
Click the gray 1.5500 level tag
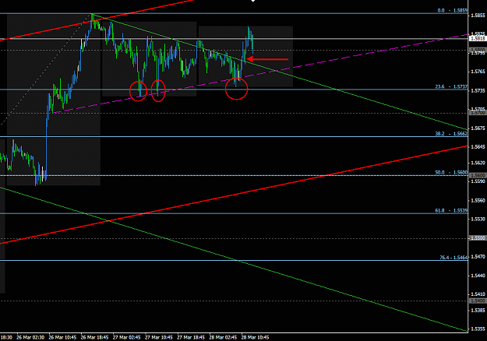click(478, 238)
